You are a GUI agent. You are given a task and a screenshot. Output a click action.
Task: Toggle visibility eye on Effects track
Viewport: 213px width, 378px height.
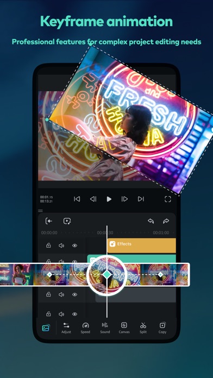75,245
